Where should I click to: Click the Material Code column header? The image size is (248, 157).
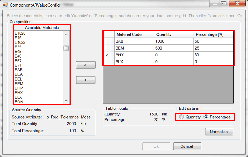(x=134, y=34)
